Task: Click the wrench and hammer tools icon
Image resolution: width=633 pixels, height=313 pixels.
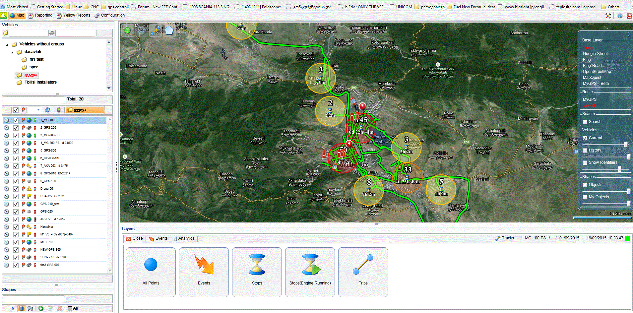Action: click(608, 16)
